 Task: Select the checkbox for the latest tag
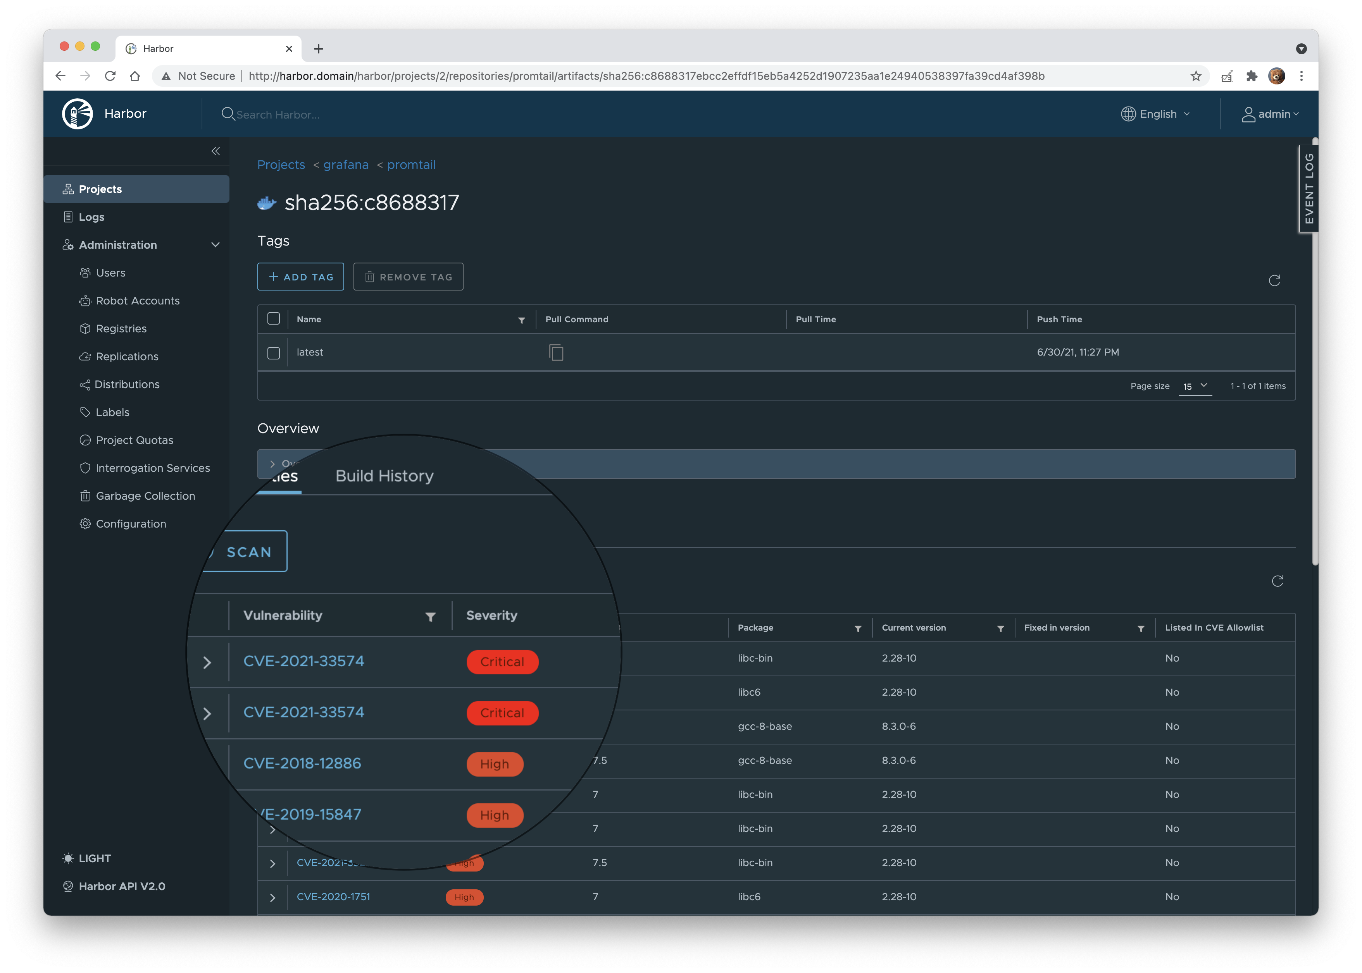pyautogui.click(x=273, y=353)
